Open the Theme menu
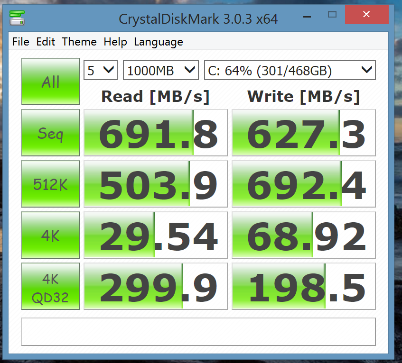The height and width of the screenshot is (363, 402). tap(79, 42)
